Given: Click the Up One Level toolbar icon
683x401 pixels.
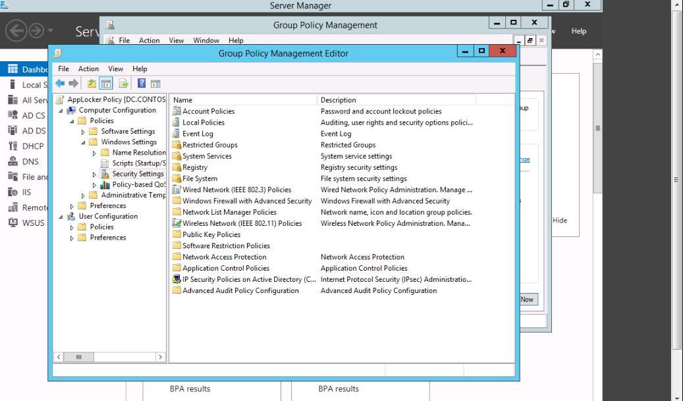Looking at the screenshot, I should pyautogui.click(x=92, y=83).
